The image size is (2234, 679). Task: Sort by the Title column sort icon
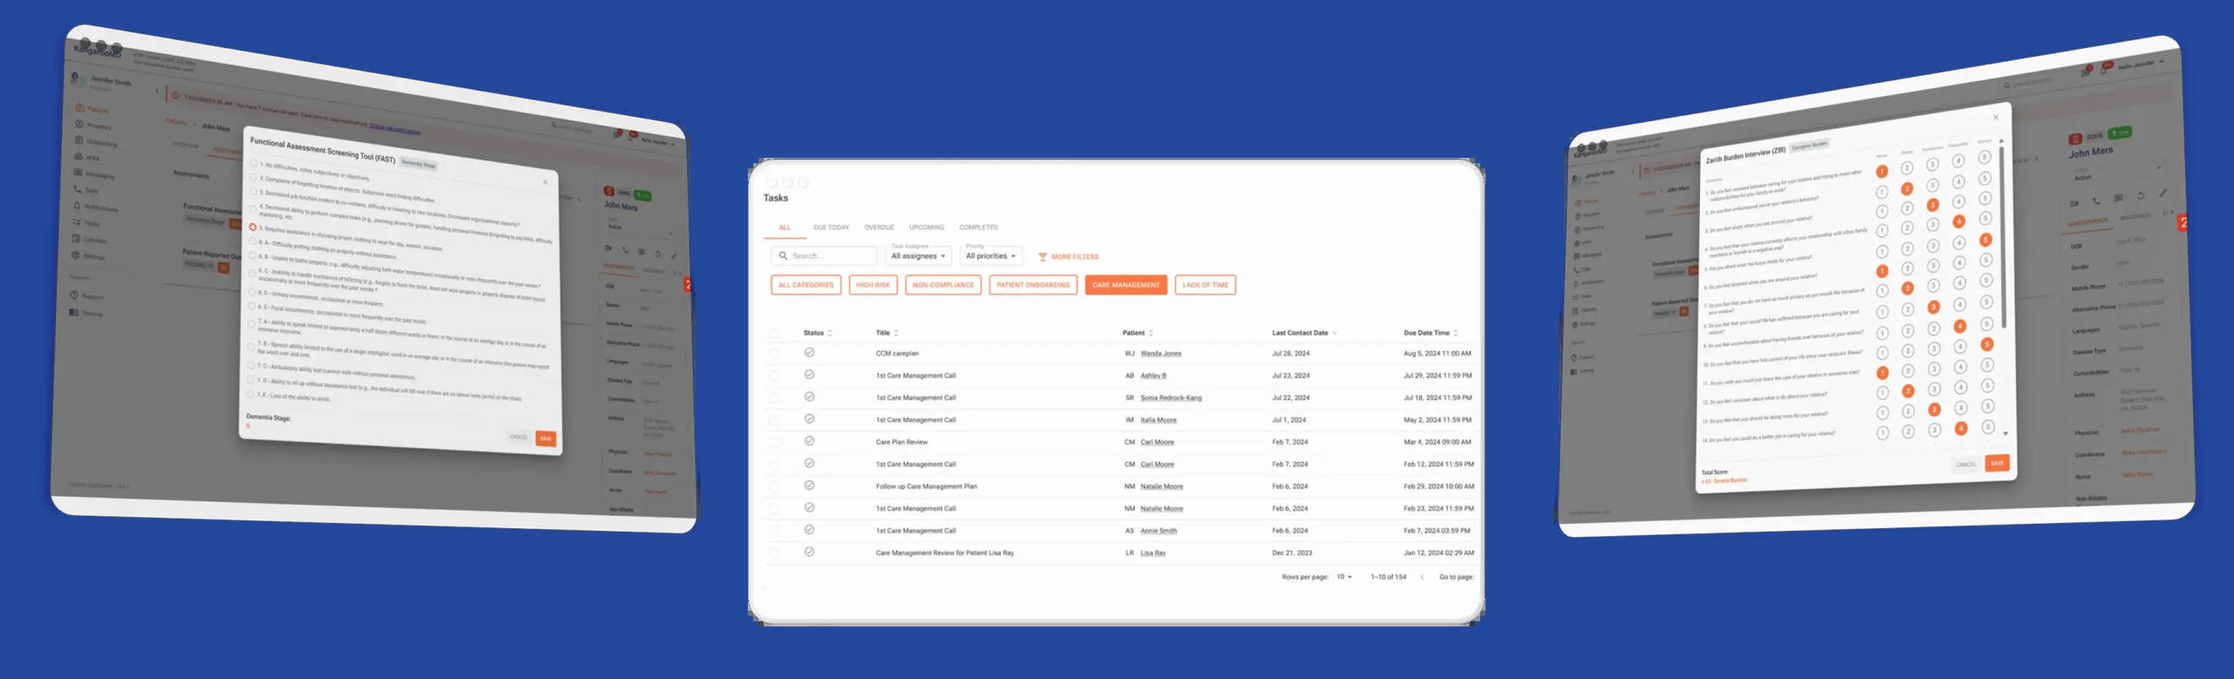click(896, 333)
